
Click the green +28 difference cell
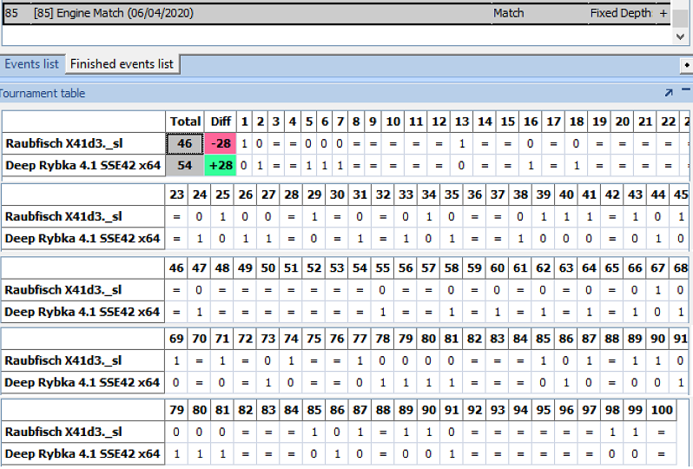221,165
